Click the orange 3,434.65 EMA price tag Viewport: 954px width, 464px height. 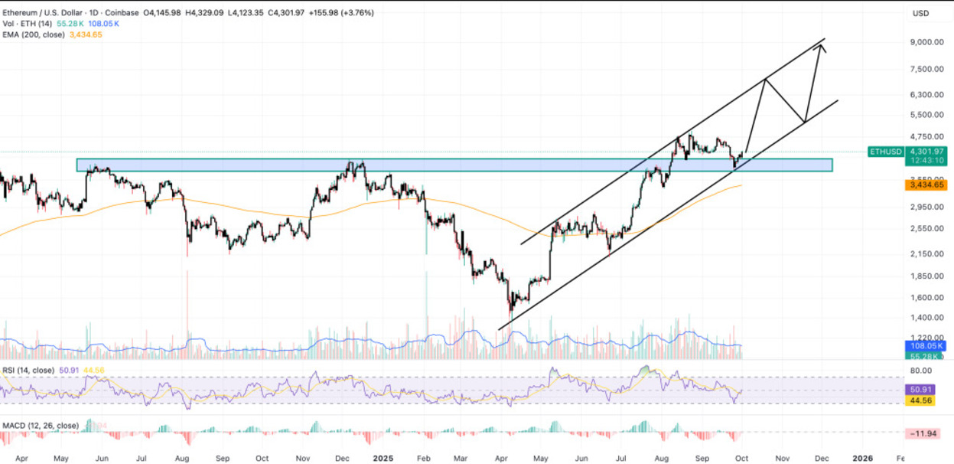coord(926,185)
